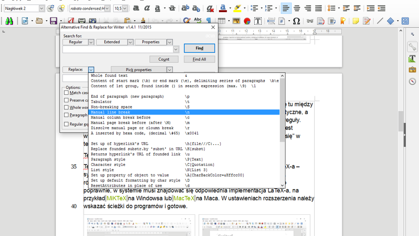The height and width of the screenshot is (236, 419).
Task: Expand the Regular dropdown arrow
Action: 91,42
